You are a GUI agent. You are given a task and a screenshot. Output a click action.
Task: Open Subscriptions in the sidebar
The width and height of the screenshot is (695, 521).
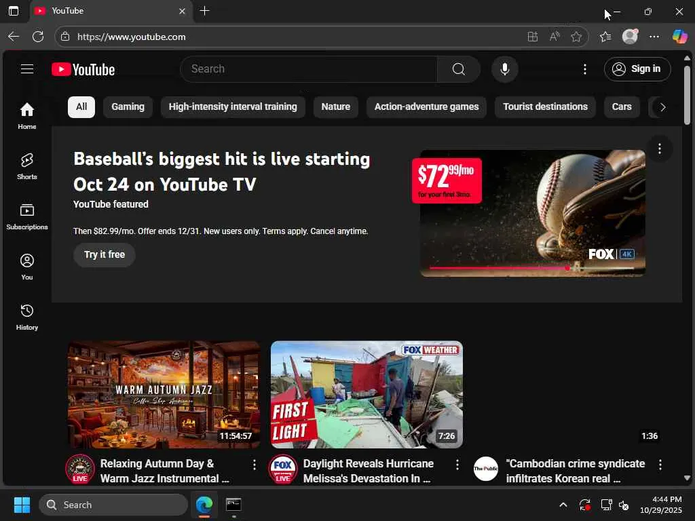(27, 216)
